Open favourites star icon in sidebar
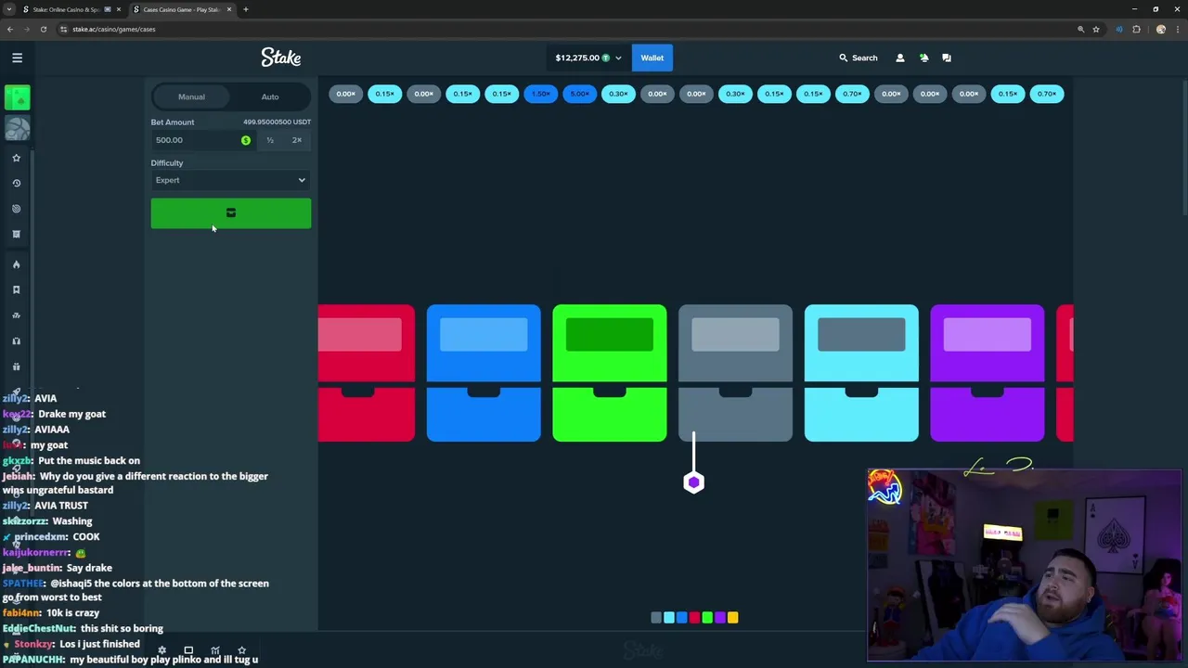 click(x=16, y=158)
